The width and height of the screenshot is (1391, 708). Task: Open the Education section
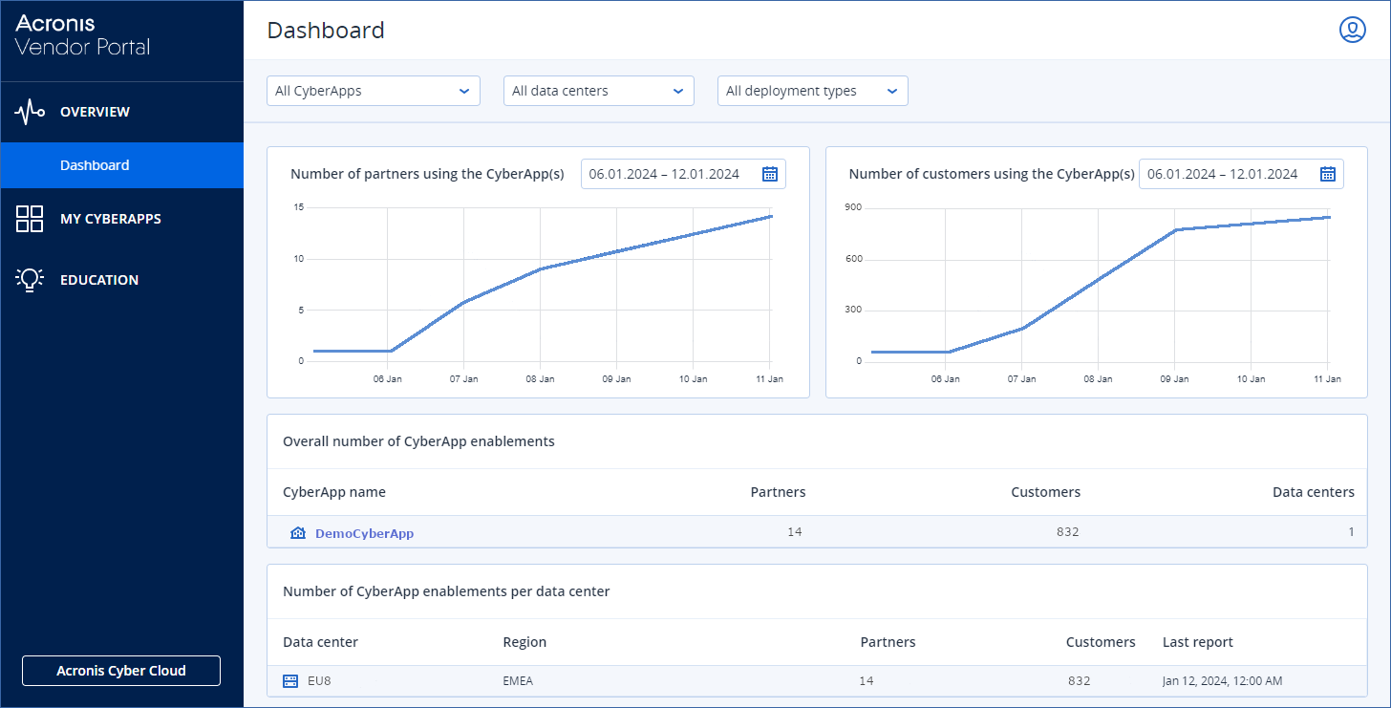[x=121, y=280]
